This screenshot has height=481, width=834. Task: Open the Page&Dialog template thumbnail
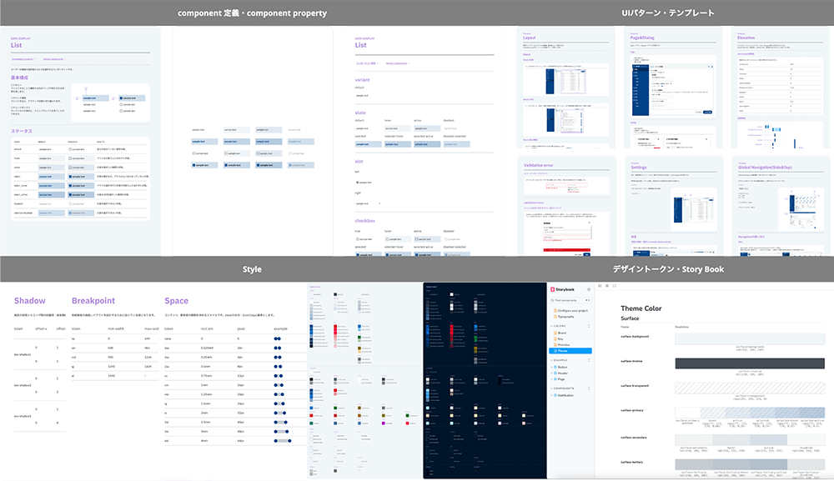pos(673,88)
